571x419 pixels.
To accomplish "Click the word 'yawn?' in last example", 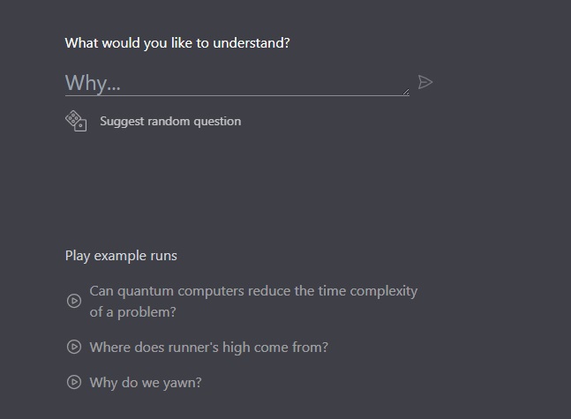I will [x=183, y=382].
